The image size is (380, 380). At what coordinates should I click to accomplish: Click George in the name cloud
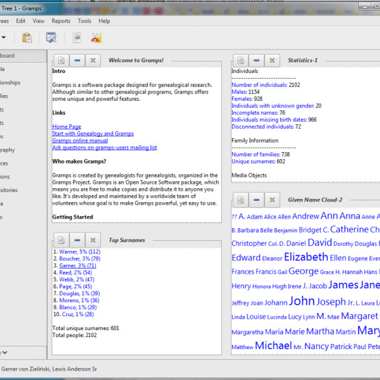click(303, 271)
